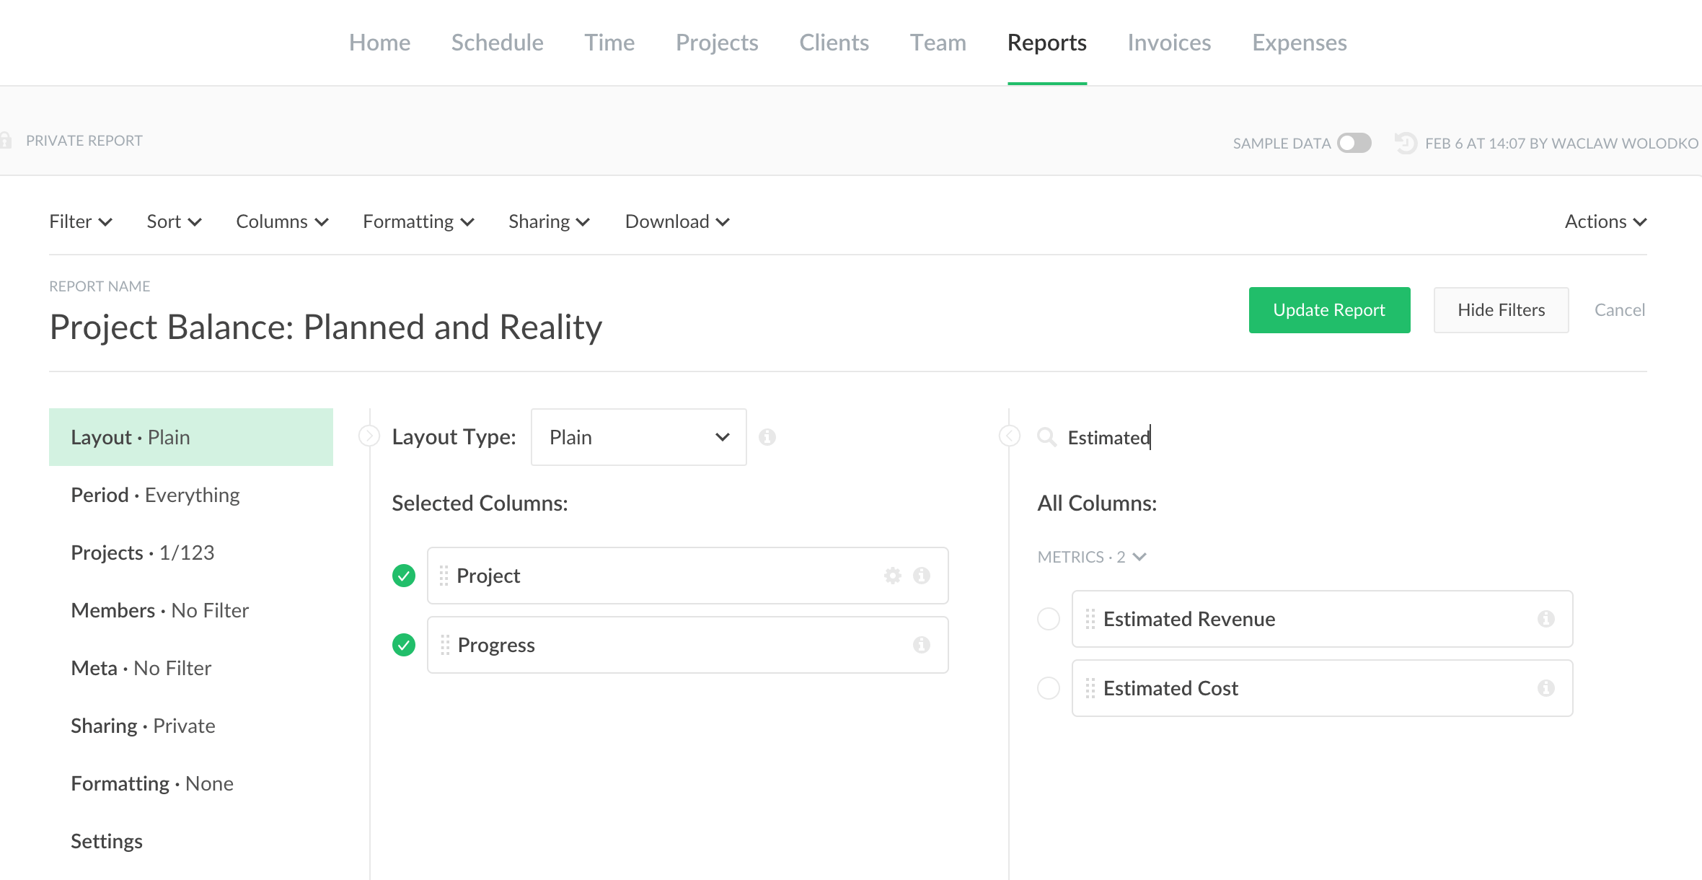Click in the Estimated search field
Screen dimensions: 1702x880
tap(1226, 438)
